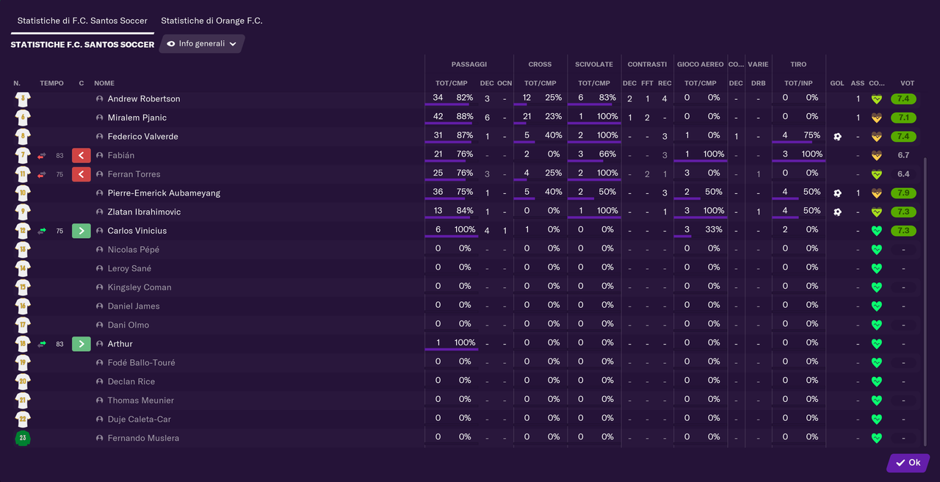Click Ferran Torres' 6.4 rating value
The width and height of the screenshot is (940, 482).
903,174
